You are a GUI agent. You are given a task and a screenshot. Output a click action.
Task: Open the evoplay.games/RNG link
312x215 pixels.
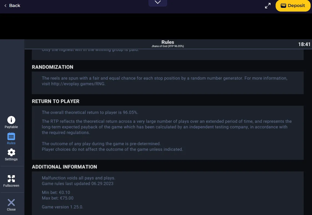78,84
